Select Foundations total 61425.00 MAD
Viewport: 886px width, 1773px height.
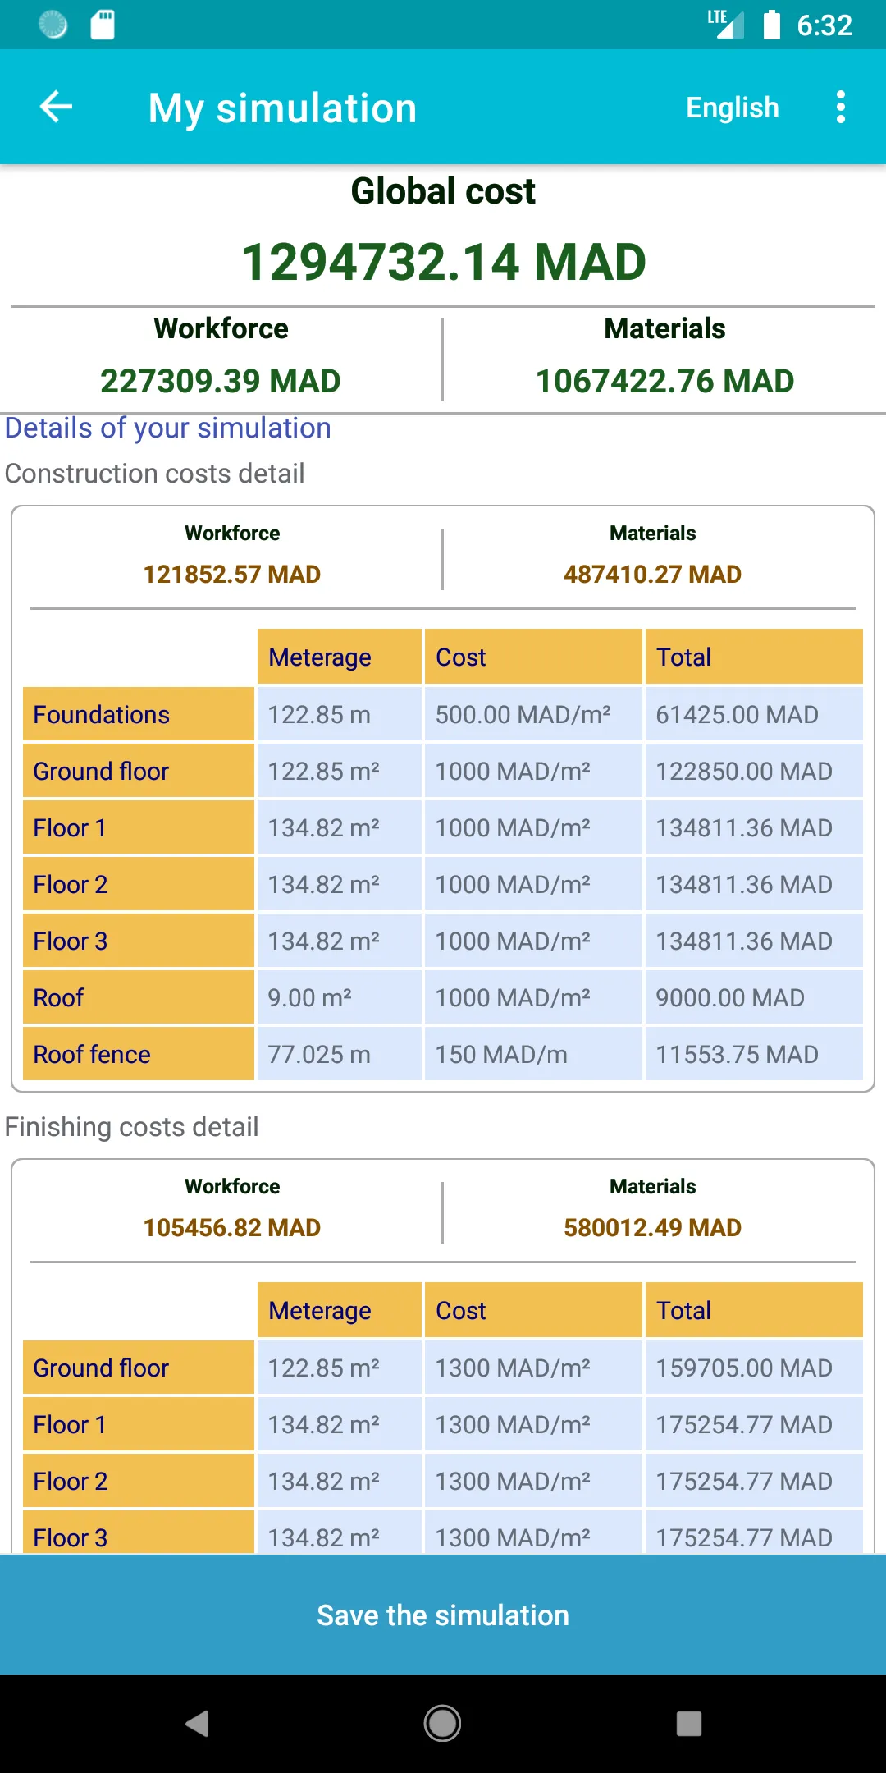(754, 714)
